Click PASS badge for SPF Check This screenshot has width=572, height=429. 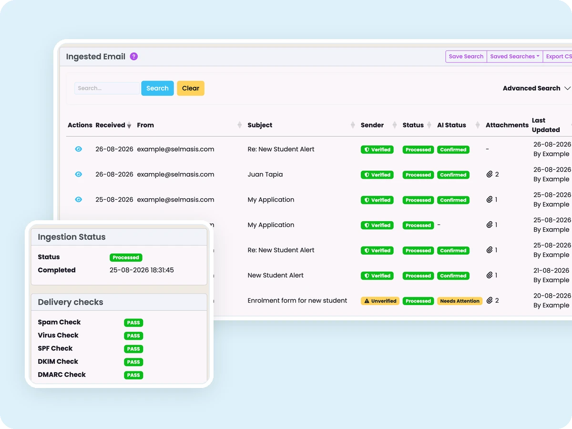133,349
